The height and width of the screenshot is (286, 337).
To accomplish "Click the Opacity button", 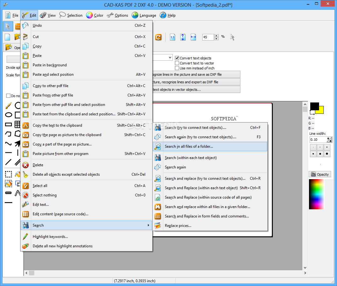I will pos(320,174).
